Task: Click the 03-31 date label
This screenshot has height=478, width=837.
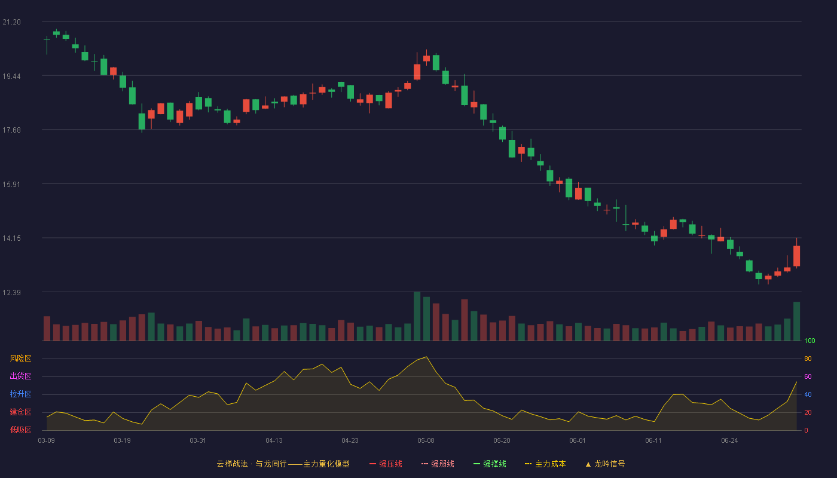Action: 198,440
